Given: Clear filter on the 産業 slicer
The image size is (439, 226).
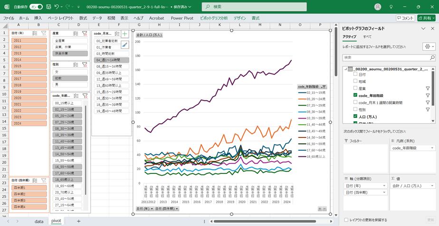Looking at the screenshot, I should point(84,34).
